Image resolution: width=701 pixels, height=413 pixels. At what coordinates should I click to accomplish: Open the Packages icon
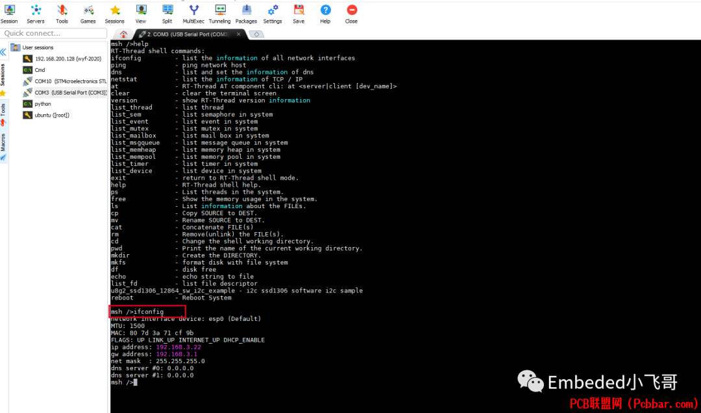pyautogui.click(x=247, y=14)
